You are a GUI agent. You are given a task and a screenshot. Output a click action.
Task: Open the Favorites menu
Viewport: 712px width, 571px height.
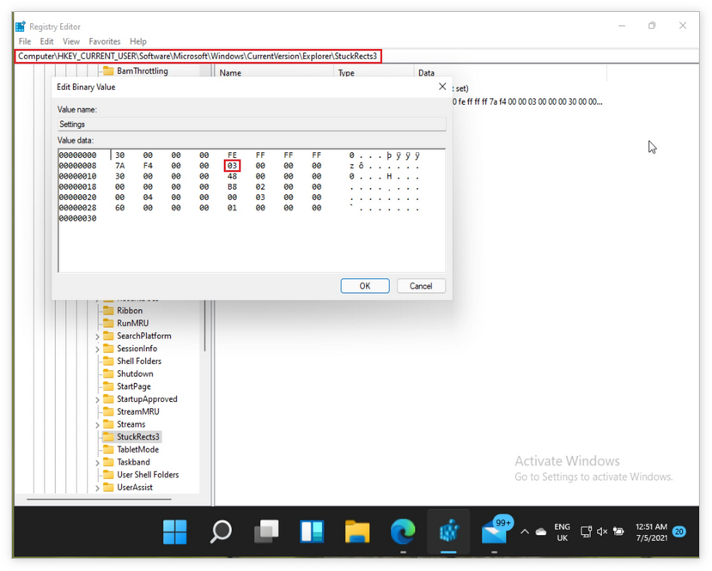click(x=105, y=41)
